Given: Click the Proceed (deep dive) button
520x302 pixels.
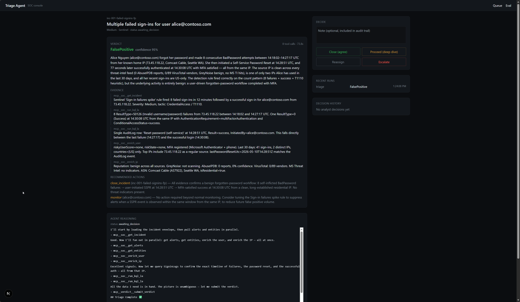Looking at the screenshot, I should (x=384, y=52).
